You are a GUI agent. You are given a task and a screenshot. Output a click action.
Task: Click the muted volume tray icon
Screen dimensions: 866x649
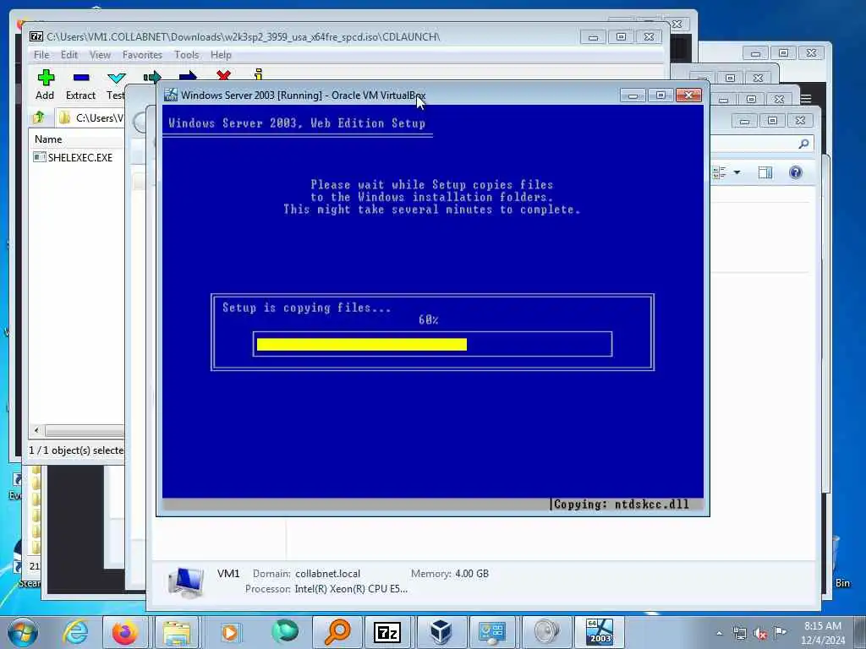(760, 633)
